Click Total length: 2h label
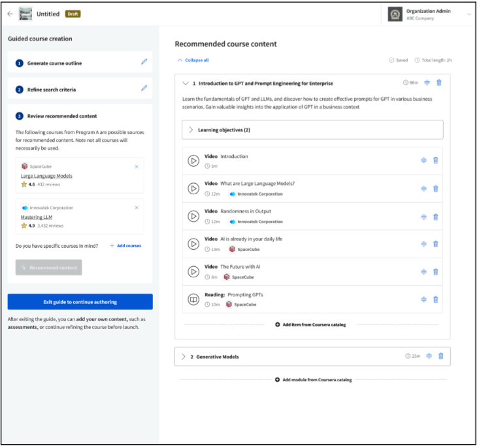The image size is (479, 448). (x=433, y=60)
